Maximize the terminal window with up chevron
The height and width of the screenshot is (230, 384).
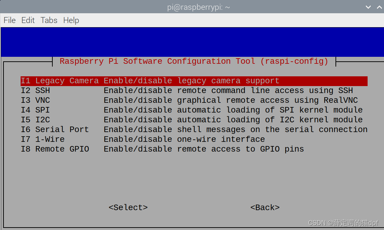click(x=379, y=7)
